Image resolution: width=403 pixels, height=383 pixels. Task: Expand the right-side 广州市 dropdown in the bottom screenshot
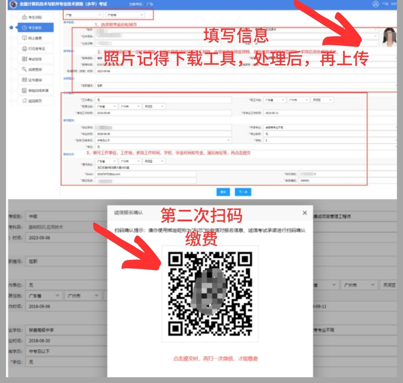[360, 285]
